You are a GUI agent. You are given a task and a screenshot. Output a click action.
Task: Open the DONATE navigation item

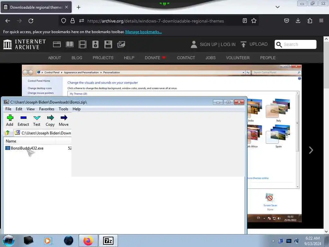click(155, 58)
